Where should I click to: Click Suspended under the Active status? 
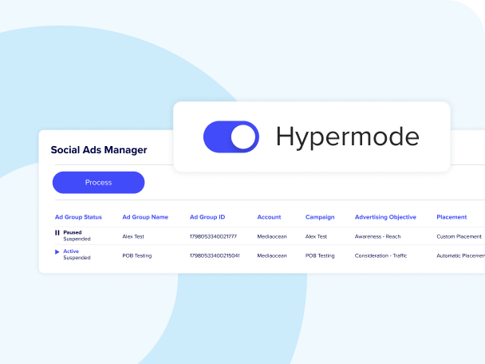click(x=77, y=258)
